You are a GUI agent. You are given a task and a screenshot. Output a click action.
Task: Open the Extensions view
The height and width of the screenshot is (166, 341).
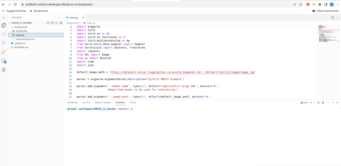[4, 61]
